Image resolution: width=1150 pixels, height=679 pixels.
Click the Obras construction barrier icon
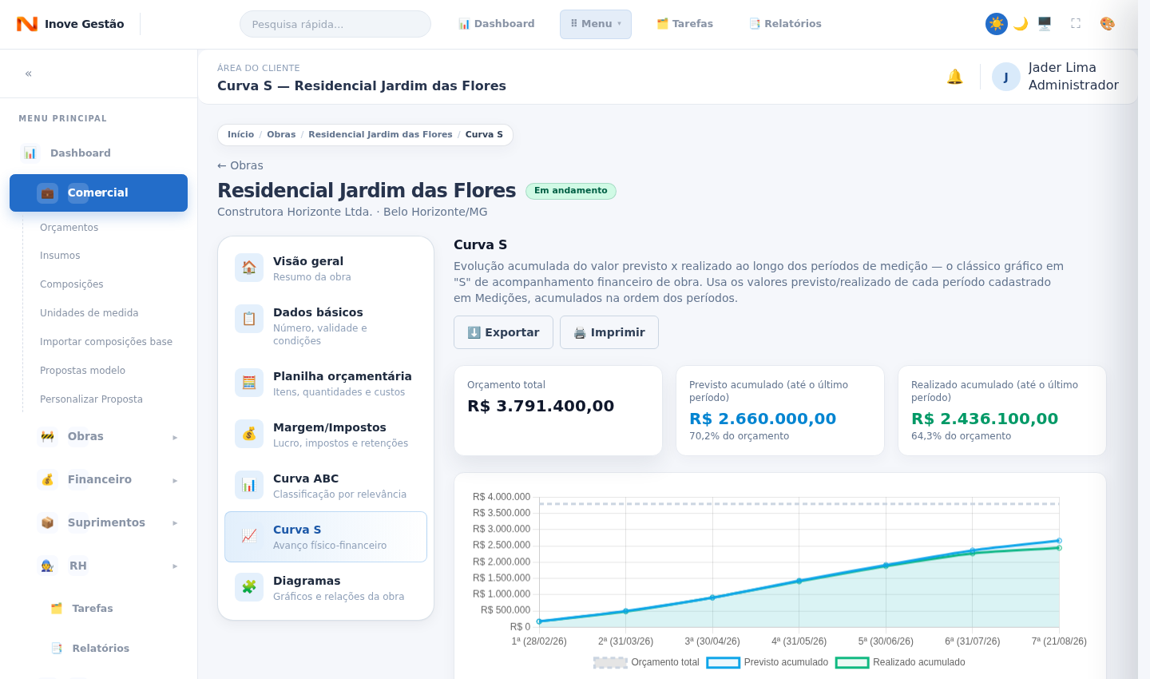point(47,436)
